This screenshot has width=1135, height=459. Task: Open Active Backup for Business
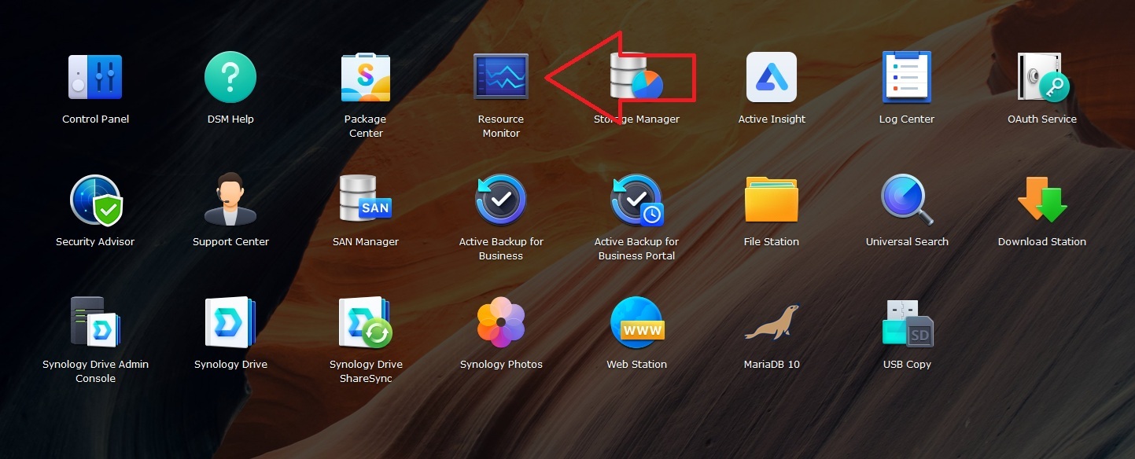(x=501, y=200)
